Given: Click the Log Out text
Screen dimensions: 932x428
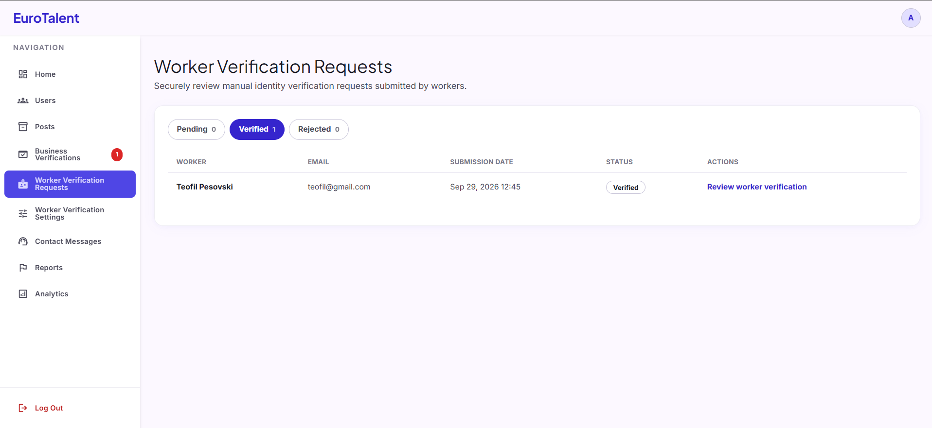Looking at the screenshot, I should pyautogui.click(x=49, y=408).
